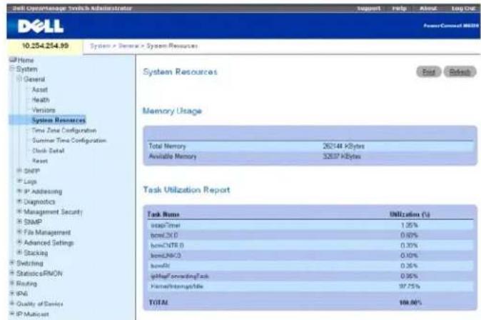Collapse the General tree node

[20, 79]
